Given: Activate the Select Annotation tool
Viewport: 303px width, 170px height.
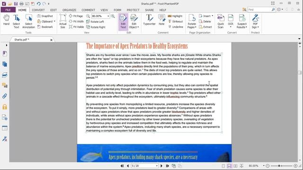Looking at the screenshot, I should pos(28,21).
